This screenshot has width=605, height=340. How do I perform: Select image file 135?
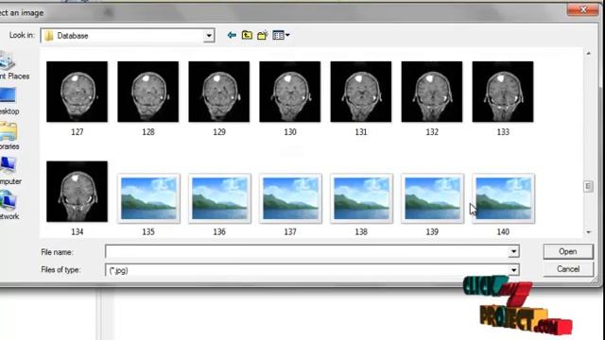(x=148, y=198)
